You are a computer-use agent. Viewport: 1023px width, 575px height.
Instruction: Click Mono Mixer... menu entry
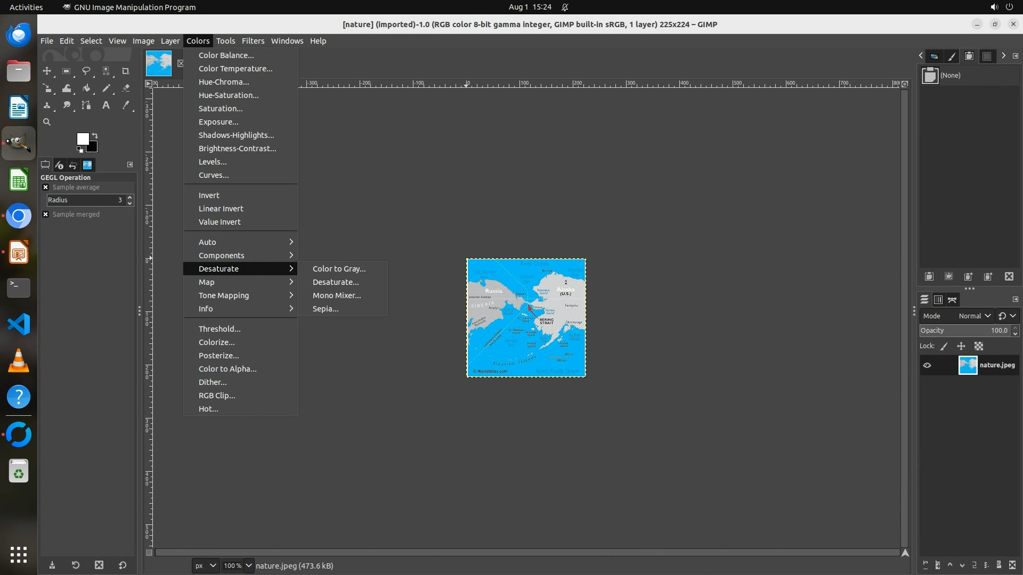point(336,295)
